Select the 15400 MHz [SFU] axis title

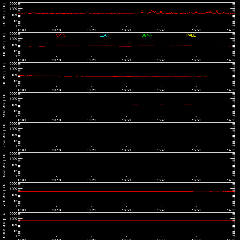tap(4, 225)
